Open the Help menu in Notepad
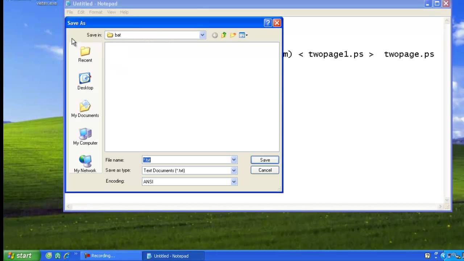The image size is (464, 261). point(124,12)
